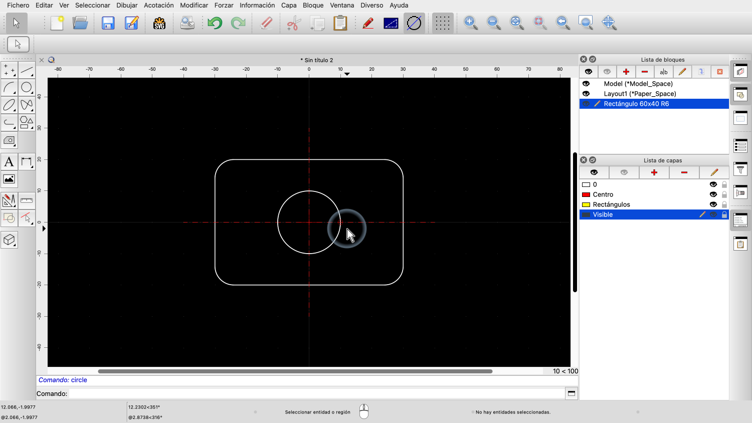This screenshot has width=752, height=423.
Task: Click the yellow Rectángulos layer color swatch
Action: click(586, 204)
